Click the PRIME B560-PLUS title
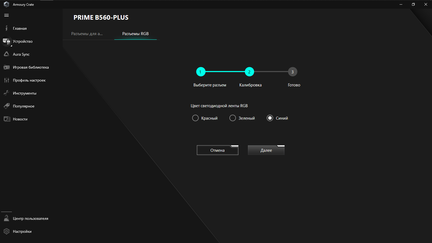This screenshot has height=243, width=432. (x=101, y=18)
